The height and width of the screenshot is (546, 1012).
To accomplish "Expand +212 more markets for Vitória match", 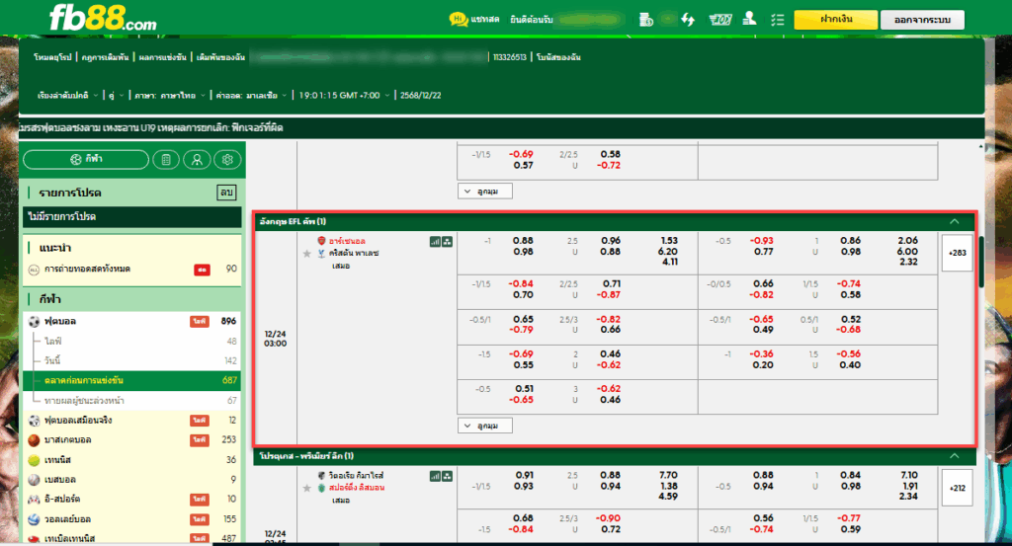I will (957, 488).
